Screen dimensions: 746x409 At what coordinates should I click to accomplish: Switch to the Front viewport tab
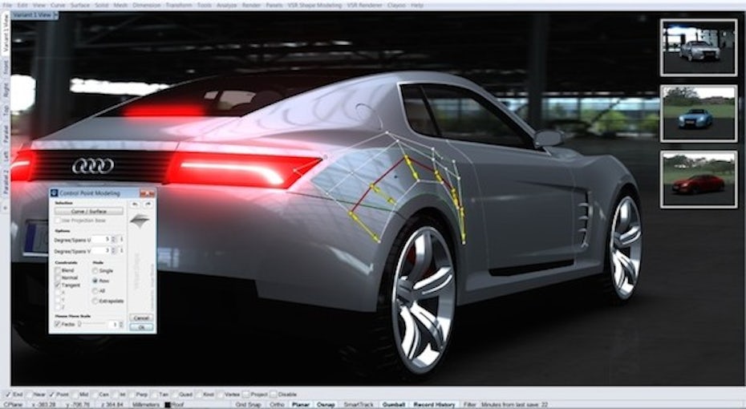(5, 70)
